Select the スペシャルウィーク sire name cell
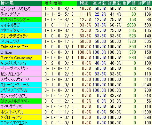Viewport: 152px width, 125px height. [x=21, y=79]
